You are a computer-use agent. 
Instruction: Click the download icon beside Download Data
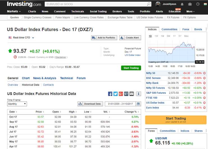tap(80, 104)
